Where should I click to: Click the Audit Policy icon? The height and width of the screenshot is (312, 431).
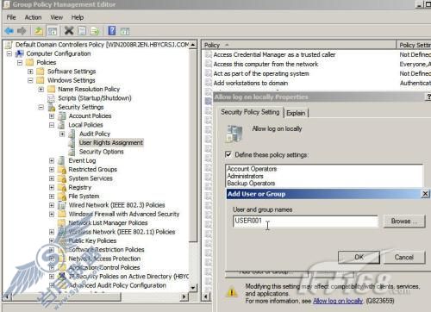click(x=72, y=134)
